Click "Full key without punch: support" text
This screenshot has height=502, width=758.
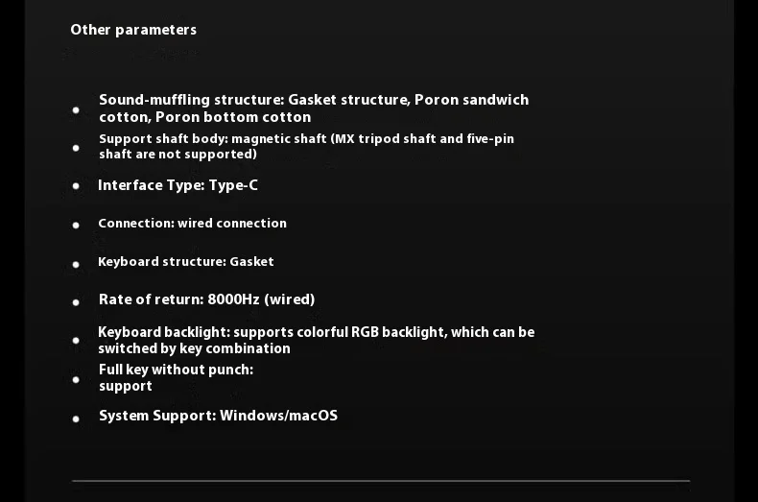coord(176,377)
